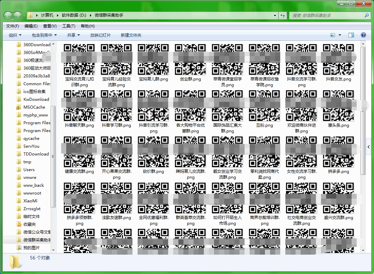
Task: Click the file list scroll down arrow
Action: [363, 250]
